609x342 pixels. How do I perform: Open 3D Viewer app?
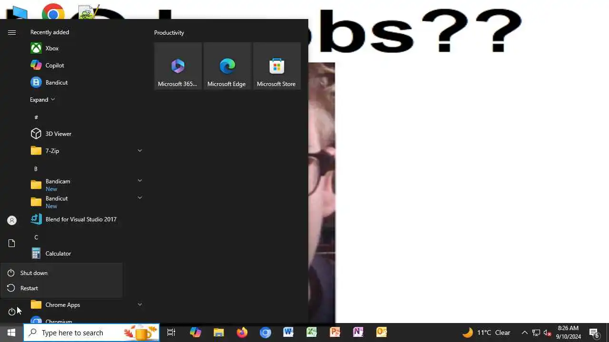(86, 134)
